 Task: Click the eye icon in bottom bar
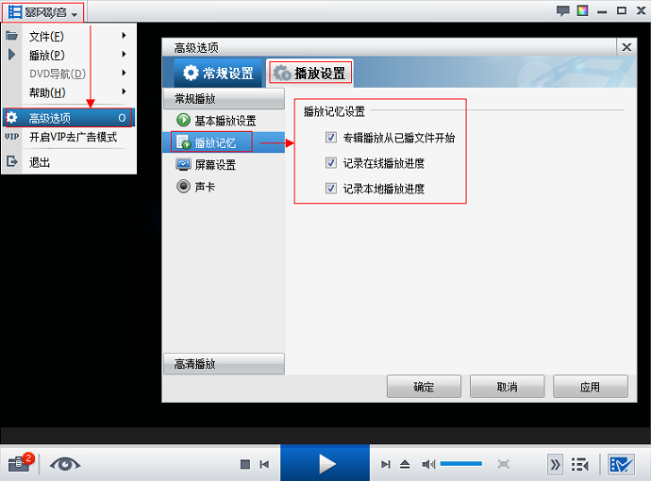tap(65, 463)
